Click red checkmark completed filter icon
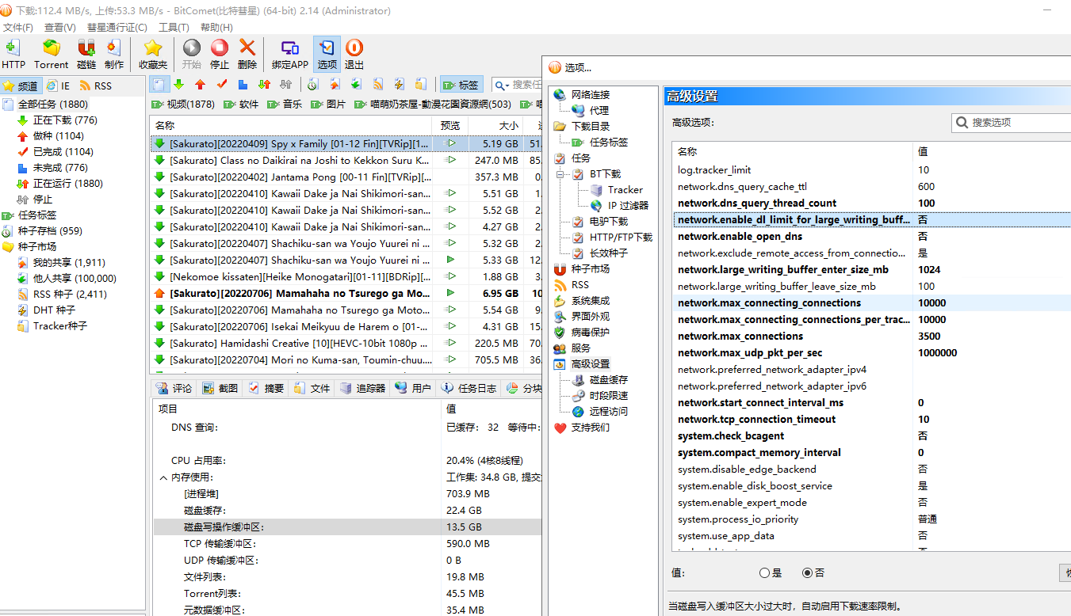This screenshot has width=1071, height=616. click(x=222, y=84)
